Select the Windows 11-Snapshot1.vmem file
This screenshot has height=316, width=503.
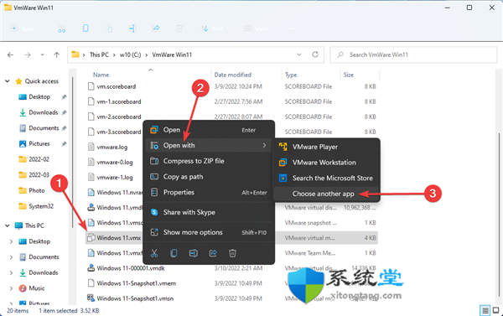coord(136,283)
